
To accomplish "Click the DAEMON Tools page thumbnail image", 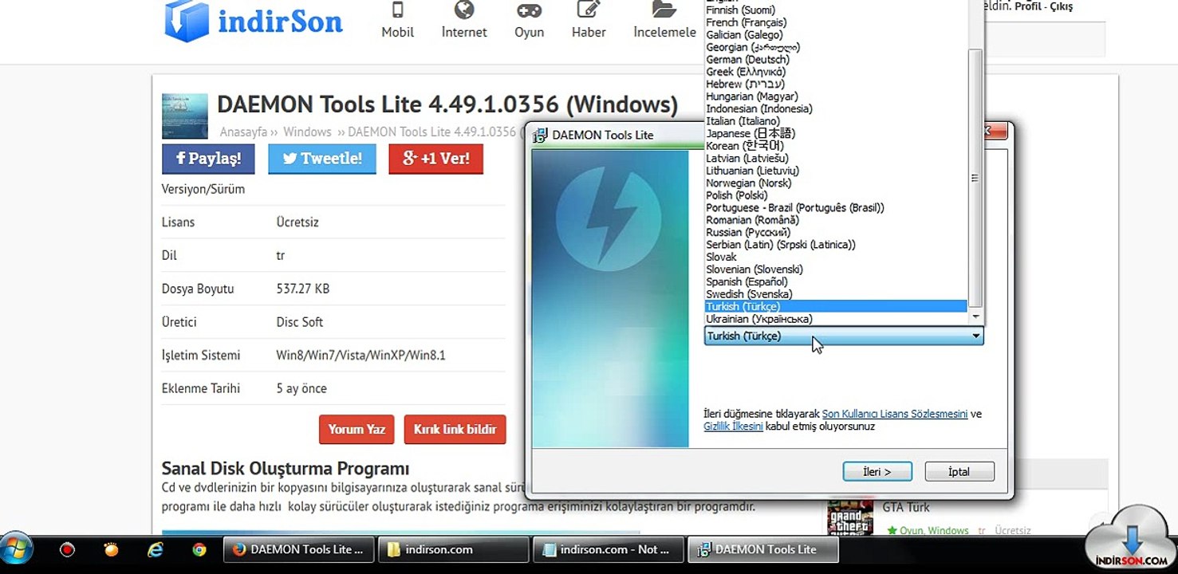I will point(184,116).
